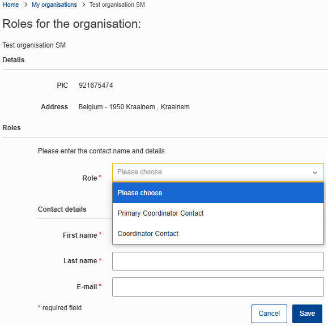Image resolution: width=328 pixels, height=326 pixels.
Task: Save the role contact details
Action: tap(307, 314)
